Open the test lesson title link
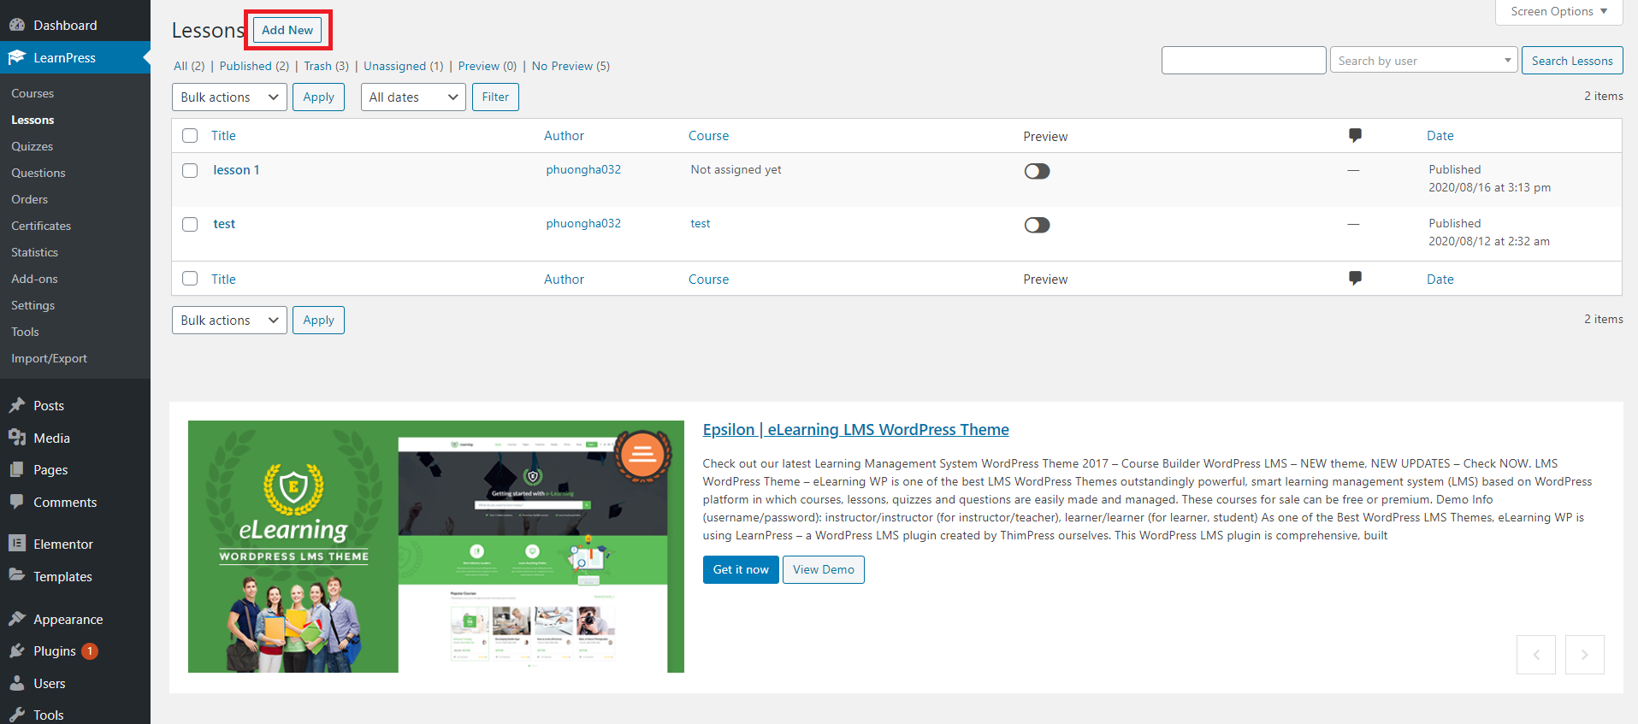Screen dimensions: 1638x724 coord(224,224)
